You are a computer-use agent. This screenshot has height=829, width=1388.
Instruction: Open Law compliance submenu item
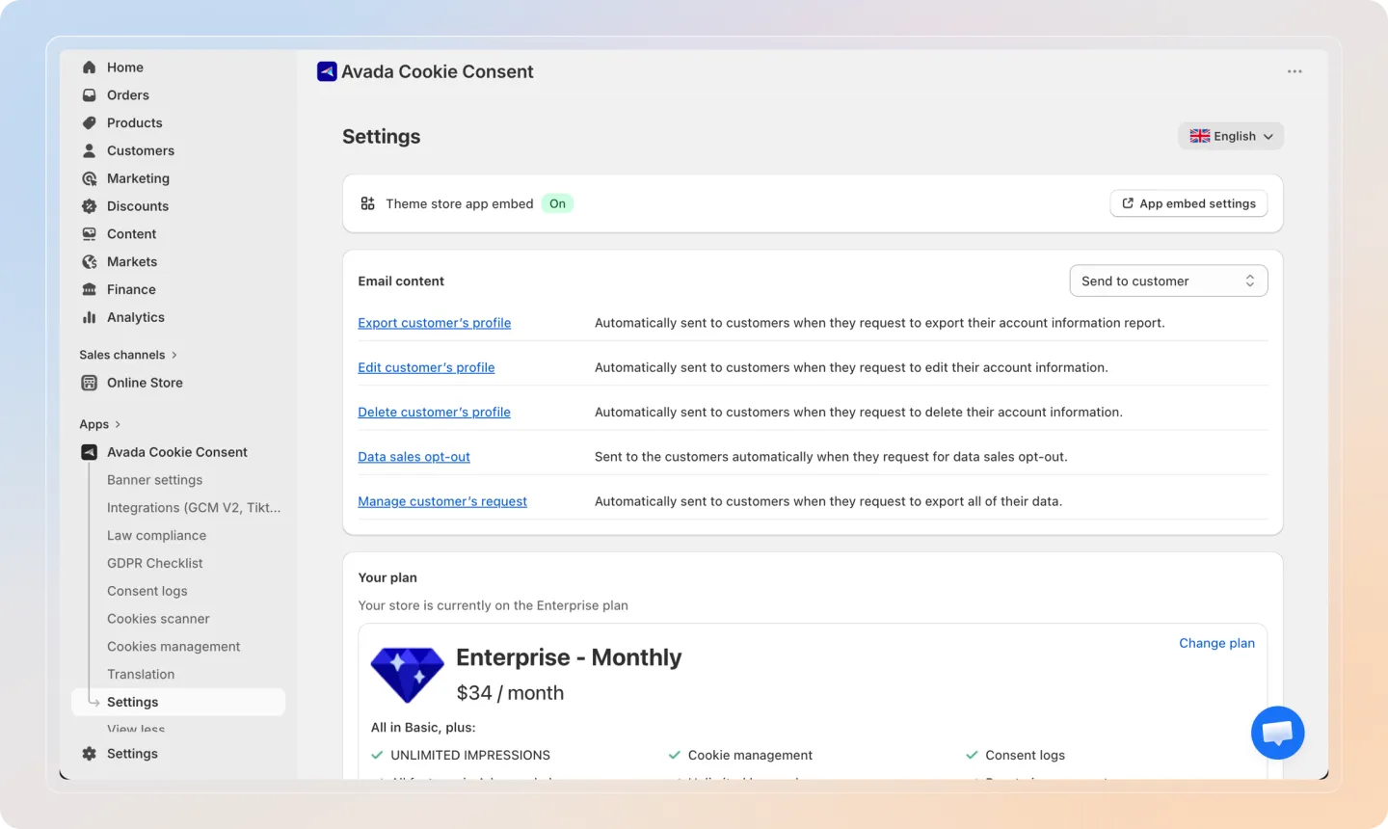(x=156, y=536)
